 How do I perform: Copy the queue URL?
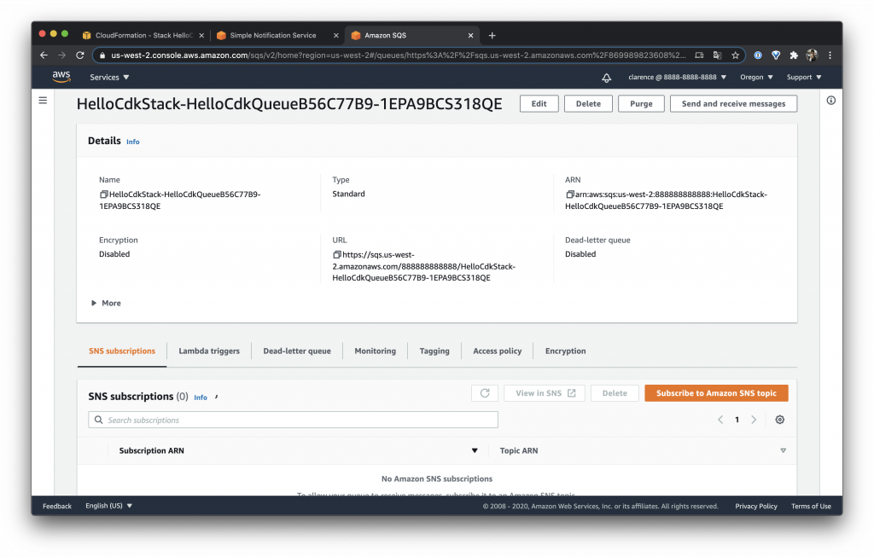click(x=336, y=254)
